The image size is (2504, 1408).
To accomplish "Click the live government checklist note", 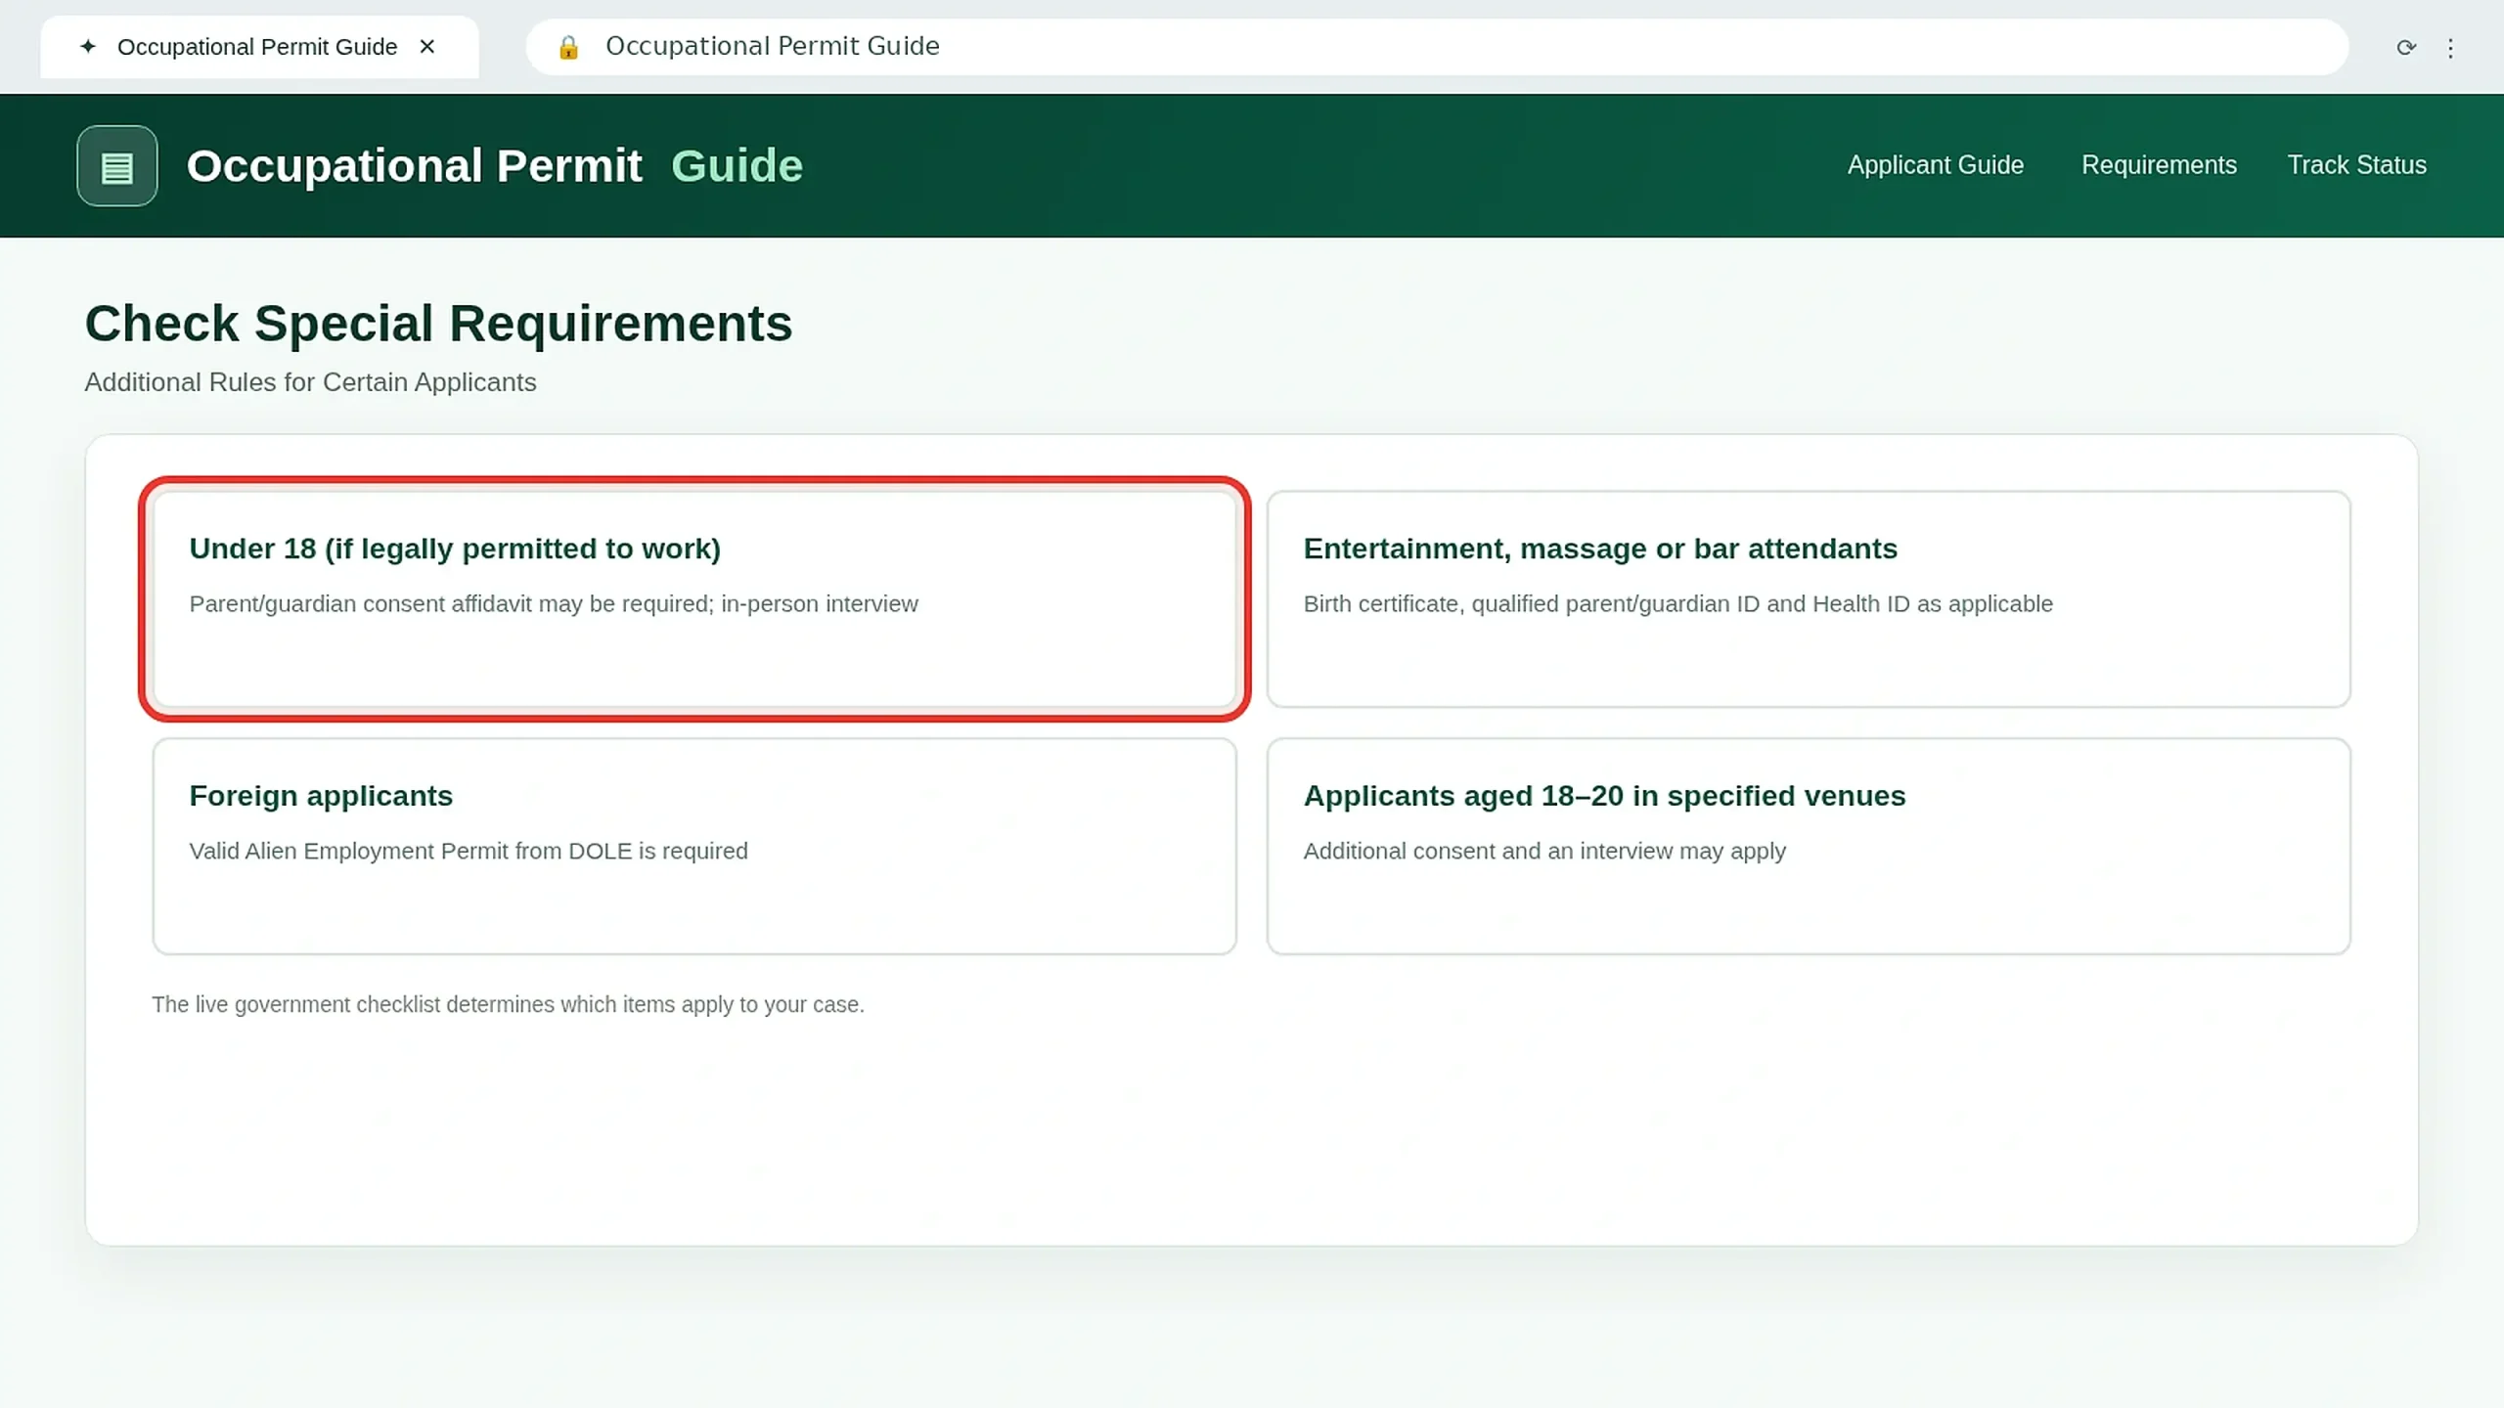I will [508, 1004].
